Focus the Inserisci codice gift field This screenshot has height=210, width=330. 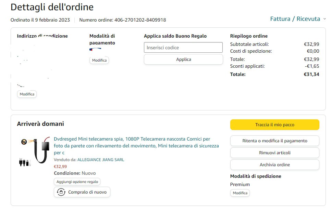[183, 48]
